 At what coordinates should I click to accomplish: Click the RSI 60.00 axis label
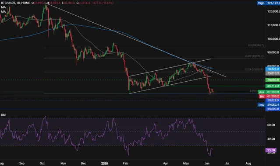pos(271,125)
